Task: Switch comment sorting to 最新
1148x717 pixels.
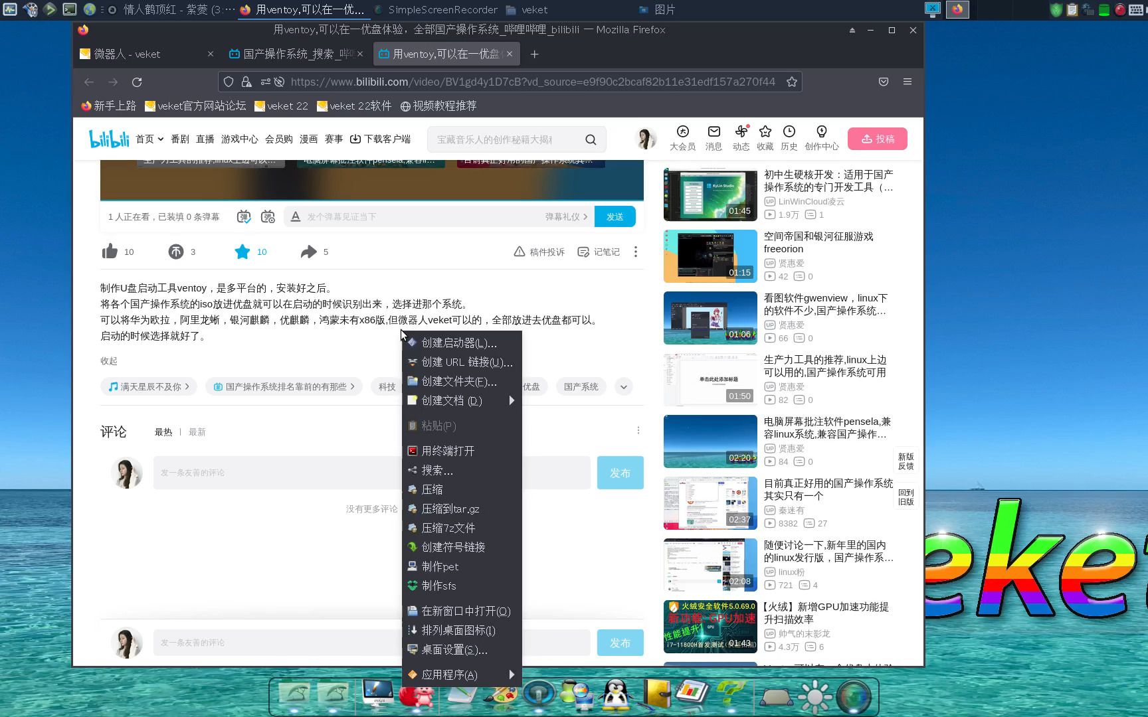Action: coord(197,432)
